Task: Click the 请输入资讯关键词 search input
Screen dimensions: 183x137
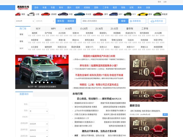Action: [100, 21]
